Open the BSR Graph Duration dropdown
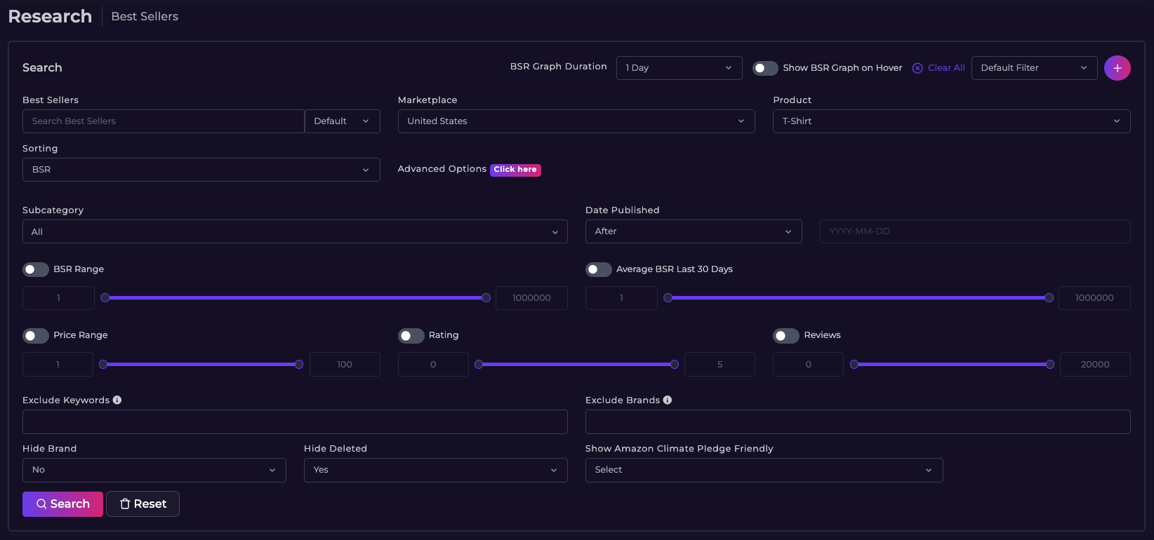This screenshot has width=1154, height=540. 679,68
